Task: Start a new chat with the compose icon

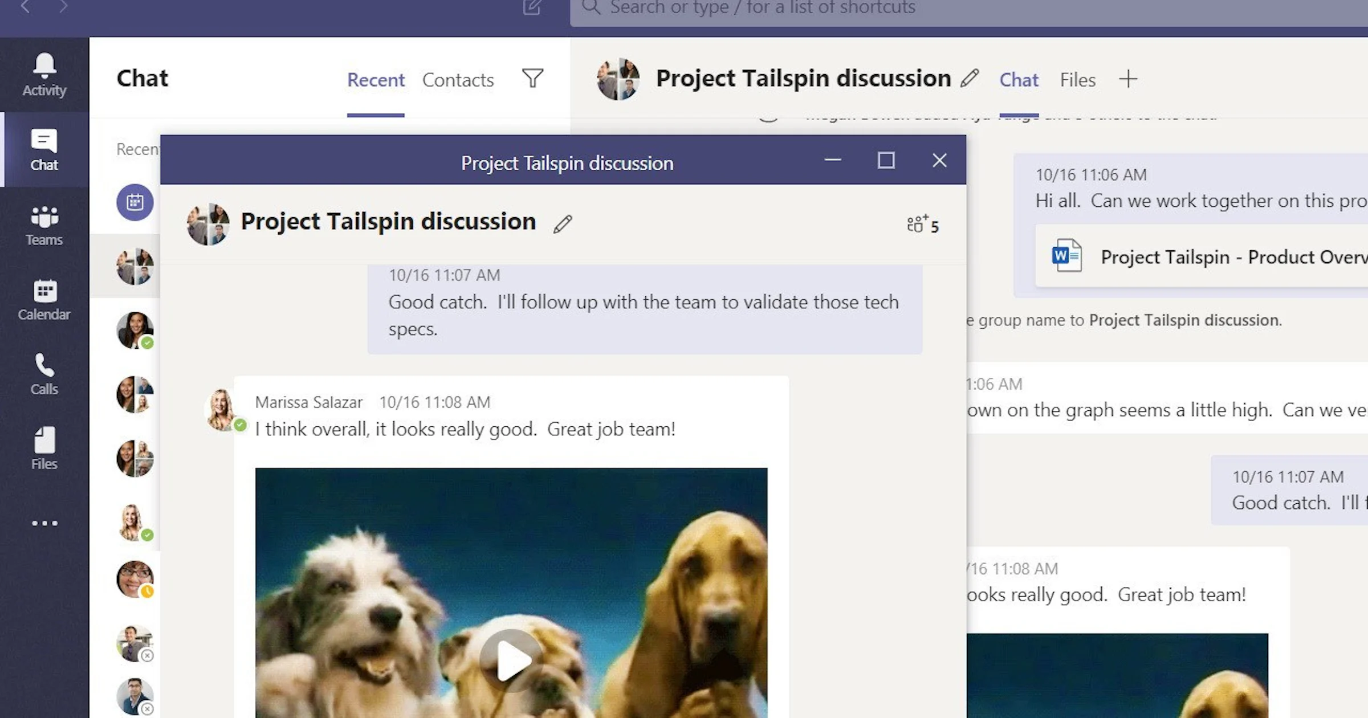Action: point(532,7)
